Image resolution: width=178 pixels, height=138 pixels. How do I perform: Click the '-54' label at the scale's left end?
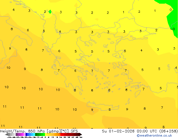9,137
